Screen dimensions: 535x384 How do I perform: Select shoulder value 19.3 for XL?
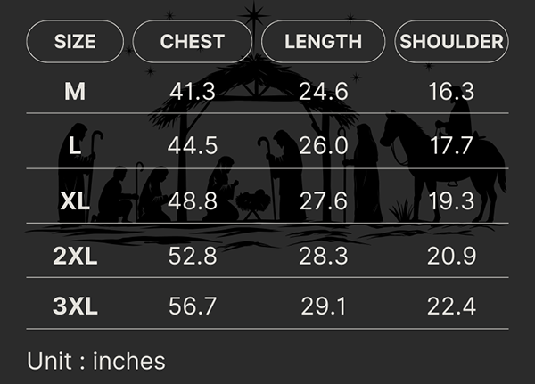[451, 201]
